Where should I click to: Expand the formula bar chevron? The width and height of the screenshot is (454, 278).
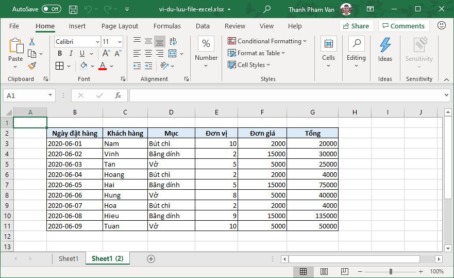coord(446,95)
